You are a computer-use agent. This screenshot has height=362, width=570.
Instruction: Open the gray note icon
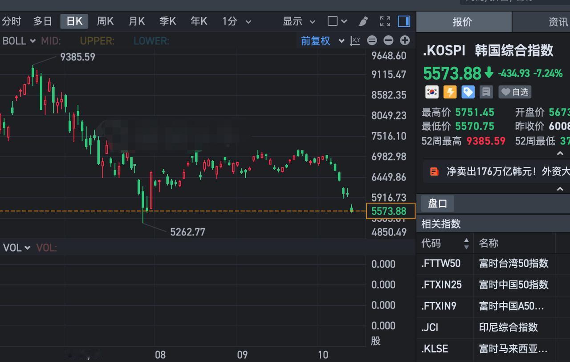tap(486, 92)
